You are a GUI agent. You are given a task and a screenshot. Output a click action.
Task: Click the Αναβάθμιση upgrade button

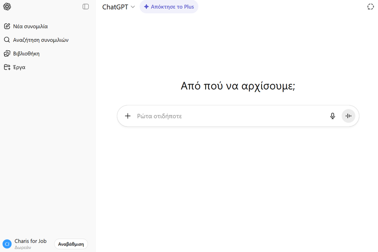click(71, 244)
